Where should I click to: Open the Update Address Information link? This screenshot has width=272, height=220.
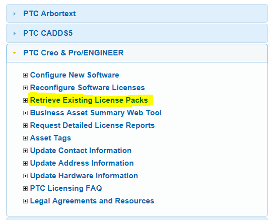pos(82,163)
